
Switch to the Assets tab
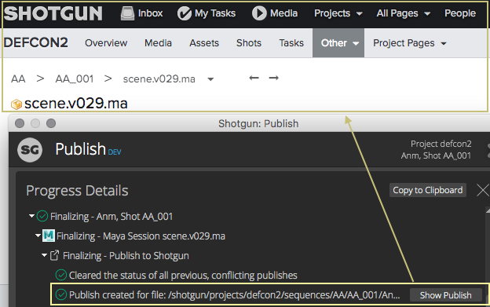point(204,42)
